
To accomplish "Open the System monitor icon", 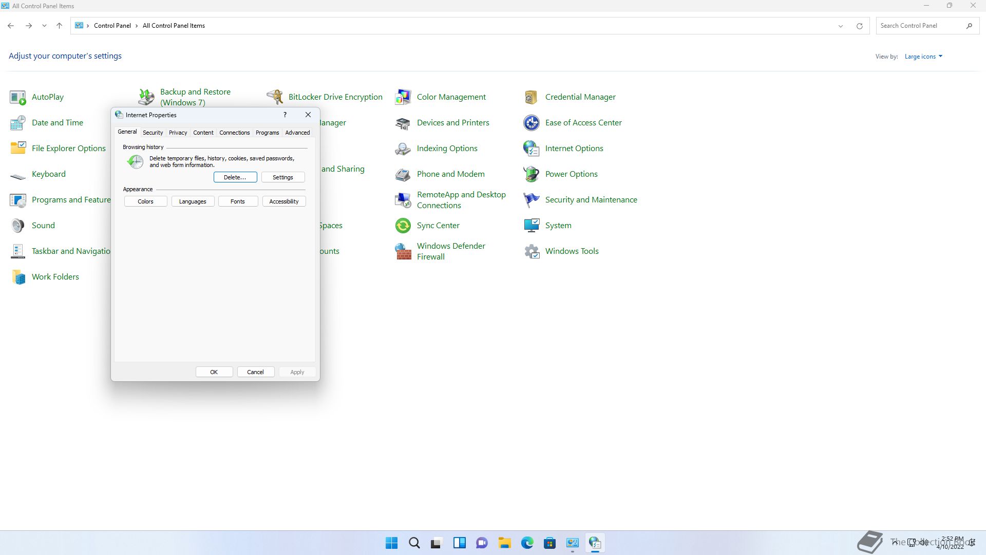I will 532,226.
